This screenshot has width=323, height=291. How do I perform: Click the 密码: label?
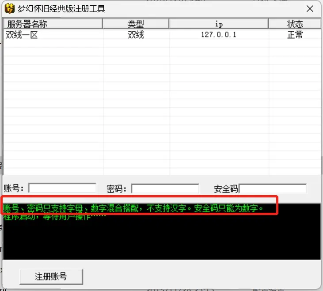(x=116, y=189)
